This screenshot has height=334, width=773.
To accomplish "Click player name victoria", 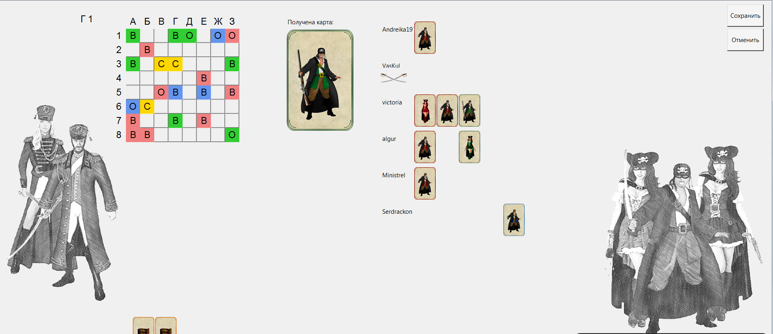I will click(392, 102).
